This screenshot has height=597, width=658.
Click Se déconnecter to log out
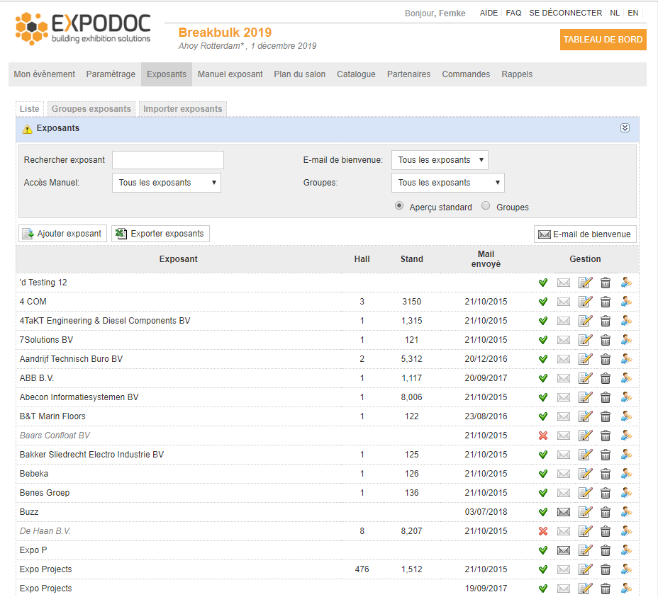pos(566,13)
